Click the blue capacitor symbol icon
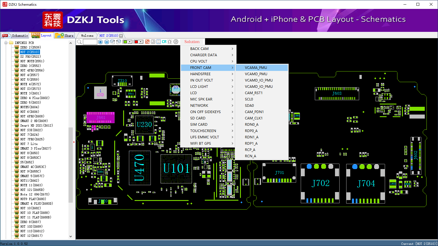 (159, 42)
